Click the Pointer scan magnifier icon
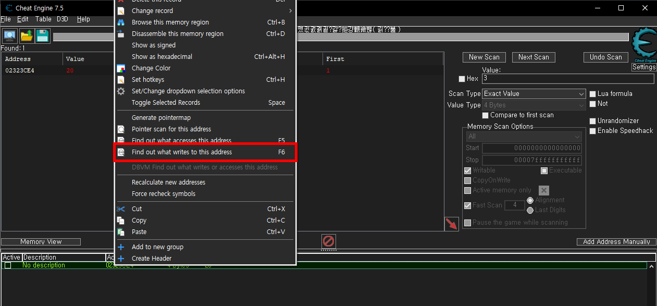Viewport: 657px width, 306px height. (121, 129)
